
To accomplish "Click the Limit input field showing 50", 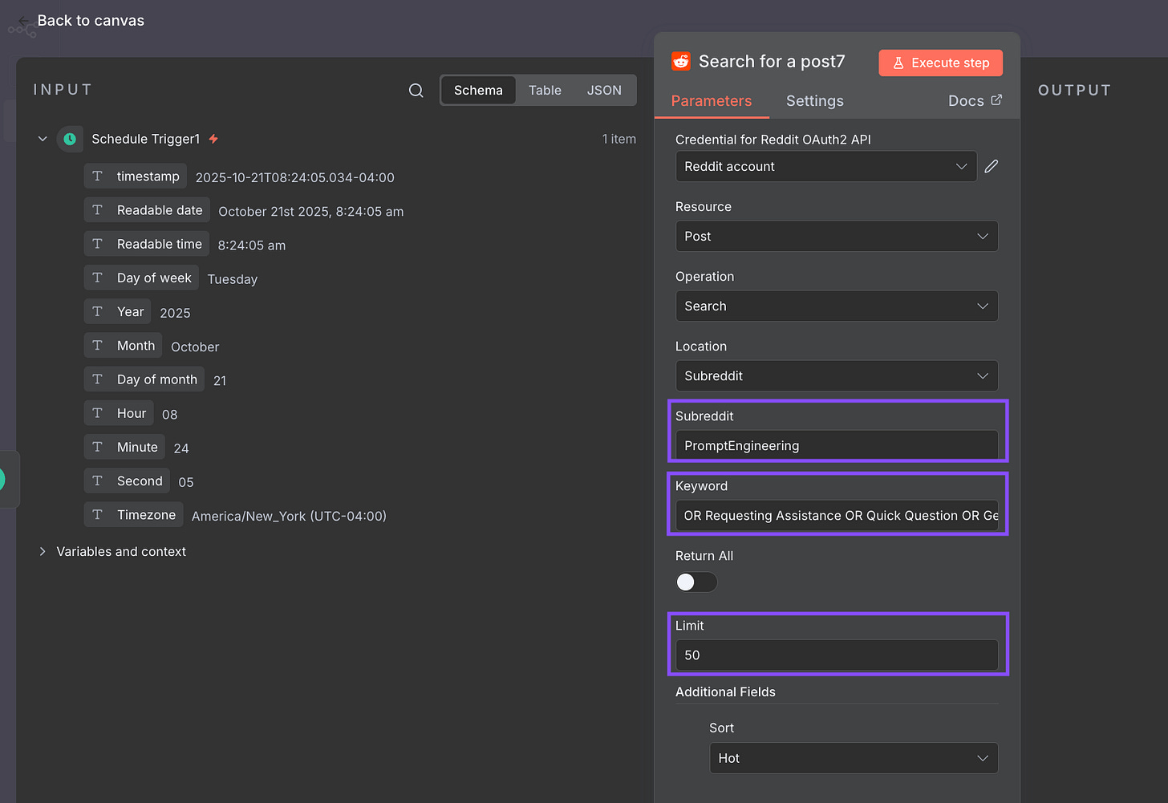I will (837, 655).
